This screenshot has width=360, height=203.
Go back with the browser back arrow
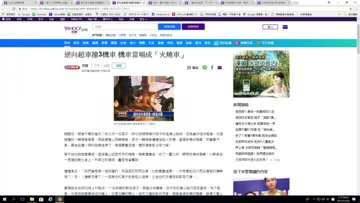coord(3,9)
